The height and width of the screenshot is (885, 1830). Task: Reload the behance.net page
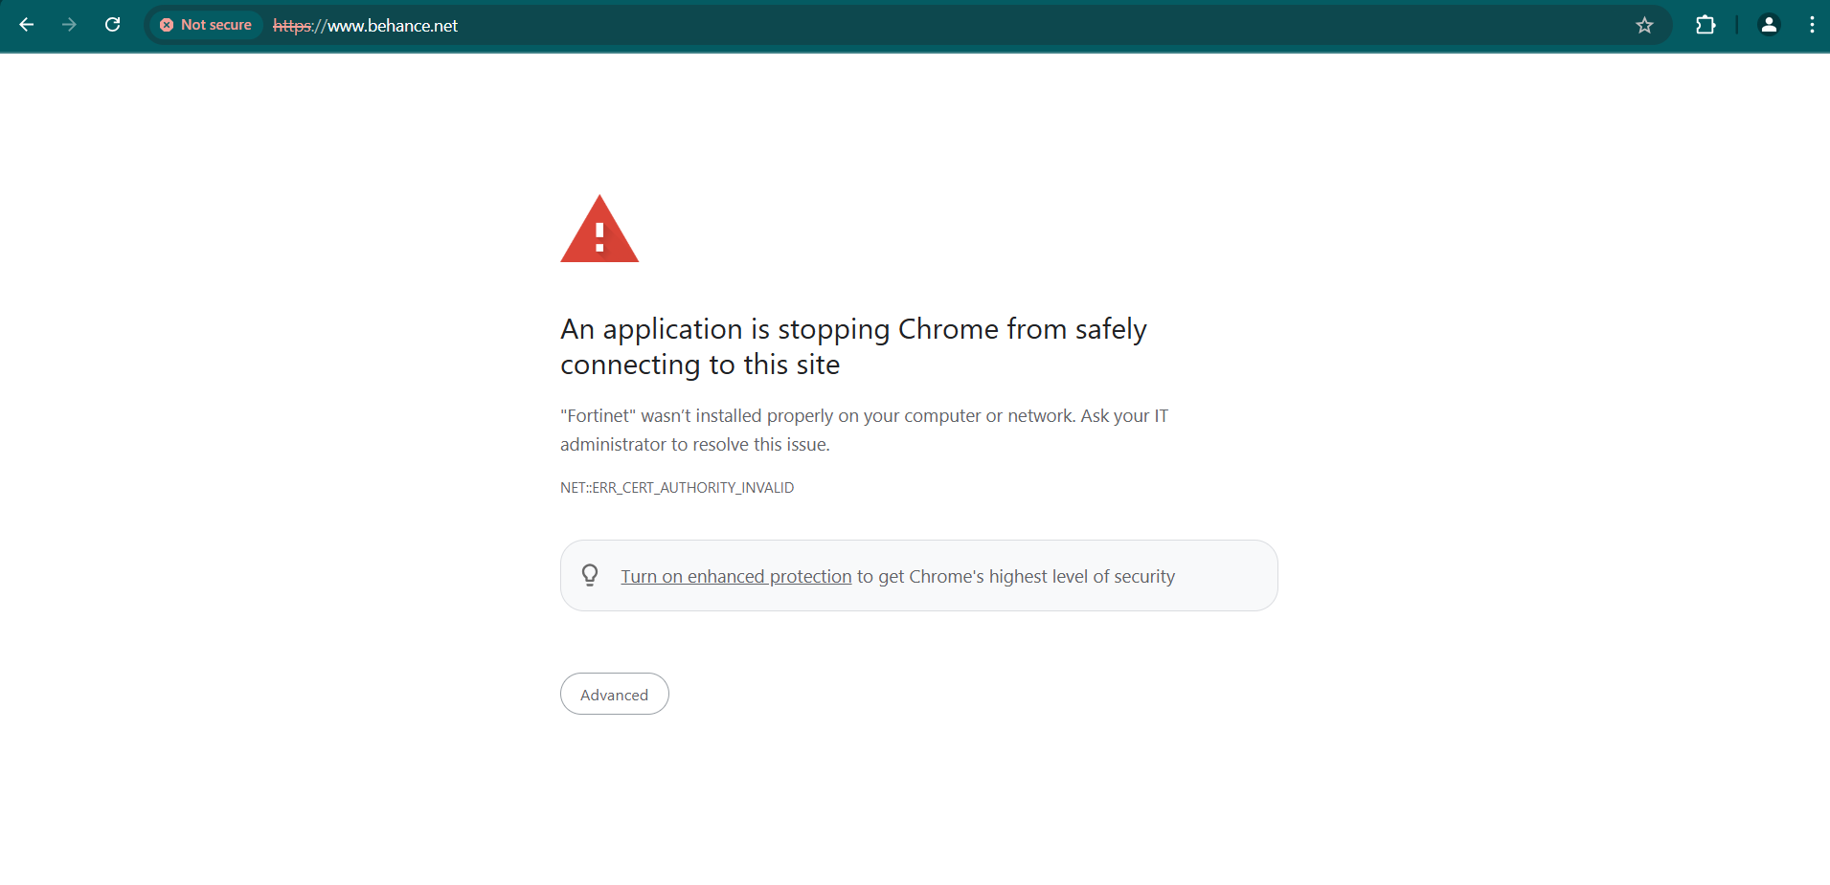112,25
